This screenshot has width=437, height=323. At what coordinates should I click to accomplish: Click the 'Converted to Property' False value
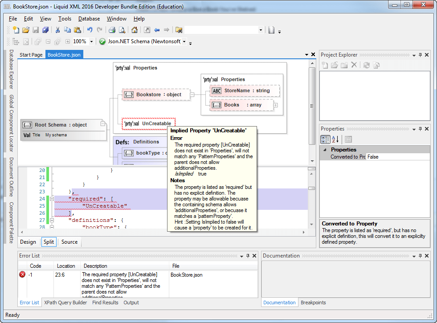(x=372, y=157)
